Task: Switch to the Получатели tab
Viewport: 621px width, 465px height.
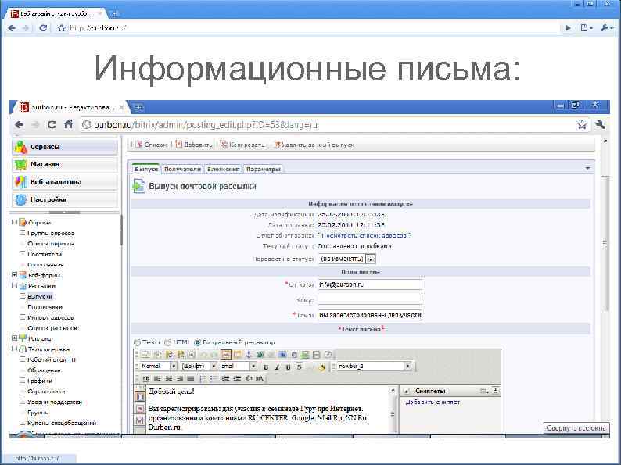Action: pos(182,169)
